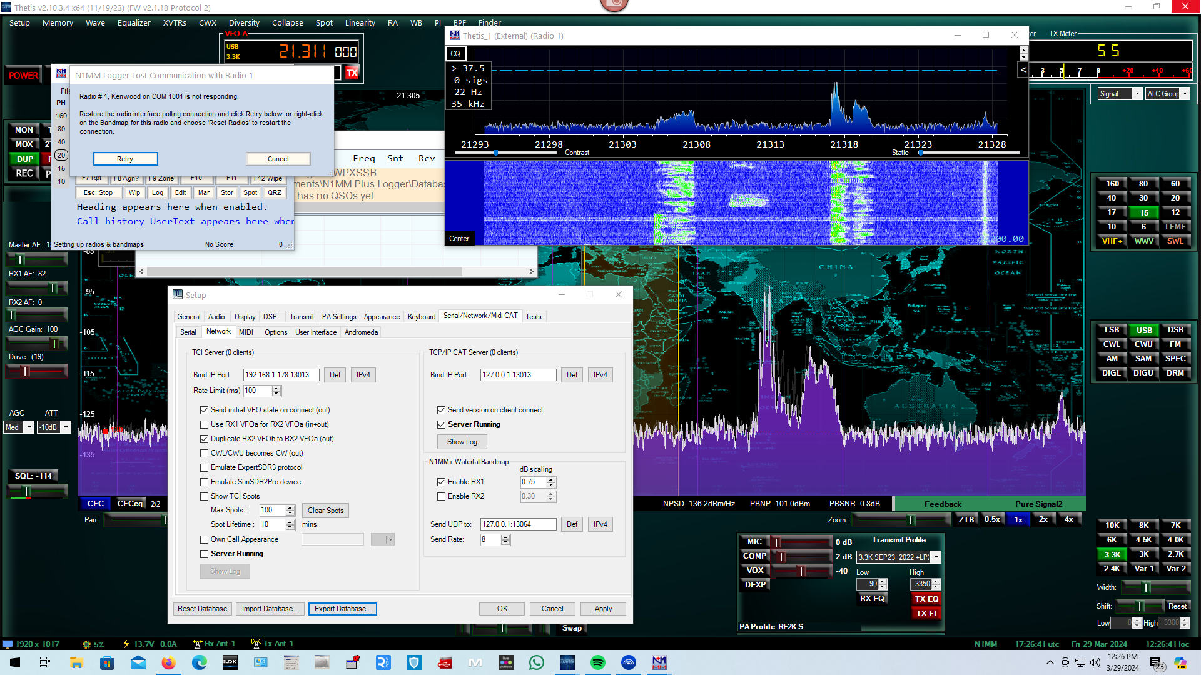Open the Equalizer menu
The width and height of the screenshot is (1201, 675).
pos(134,23)
